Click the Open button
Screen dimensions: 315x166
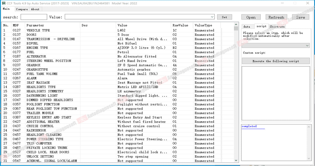point(251,17)
